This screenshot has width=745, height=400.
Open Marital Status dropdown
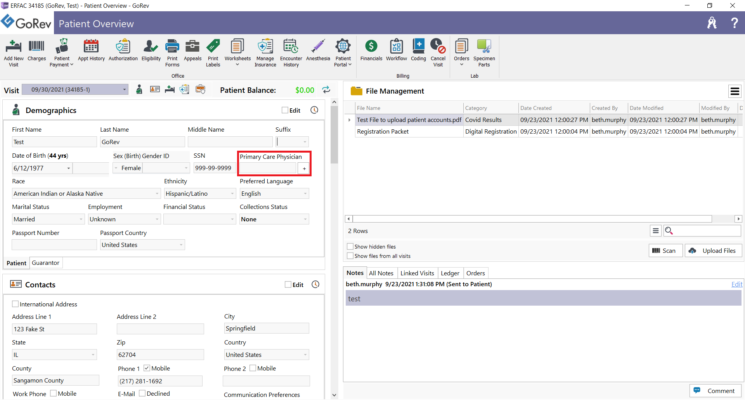coord(81,219)
